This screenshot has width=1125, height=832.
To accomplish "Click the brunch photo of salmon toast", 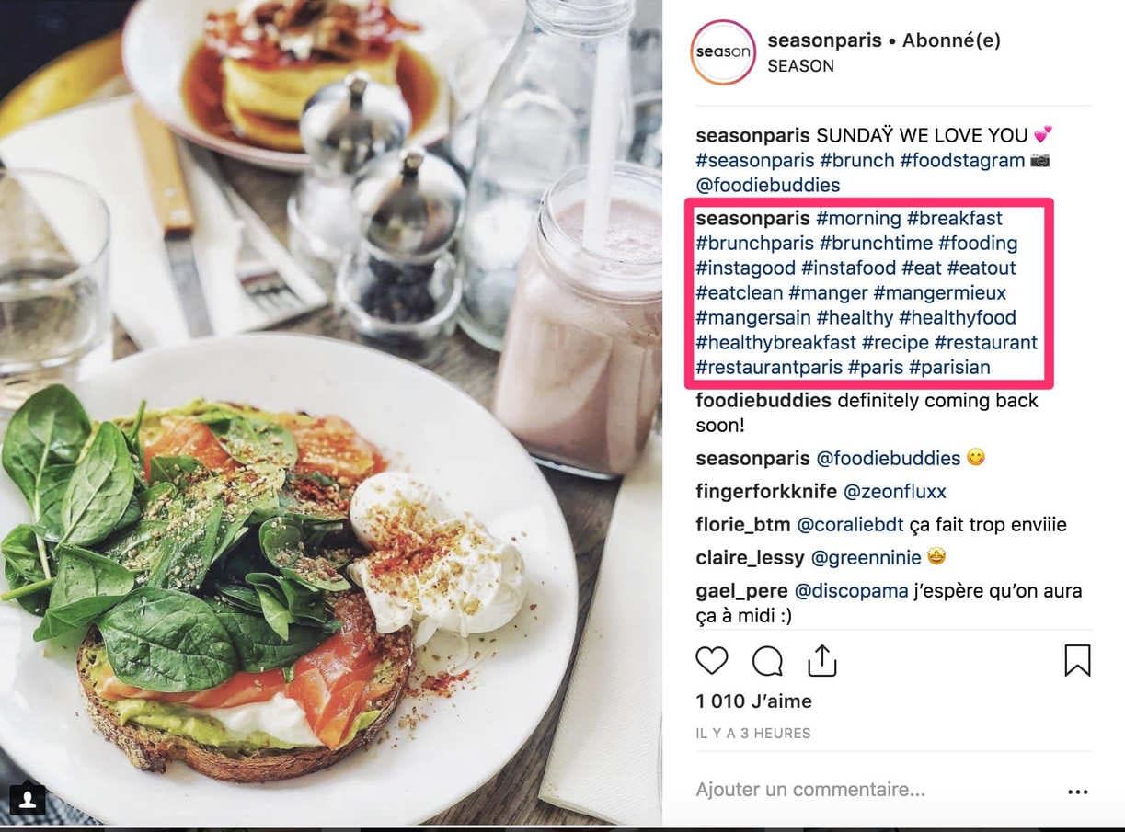I will click(331, 412).
